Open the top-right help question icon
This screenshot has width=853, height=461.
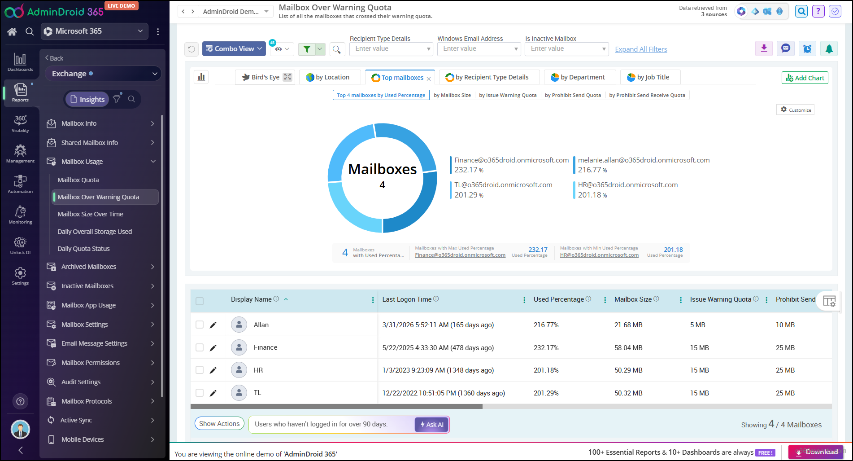pos(818,11)
